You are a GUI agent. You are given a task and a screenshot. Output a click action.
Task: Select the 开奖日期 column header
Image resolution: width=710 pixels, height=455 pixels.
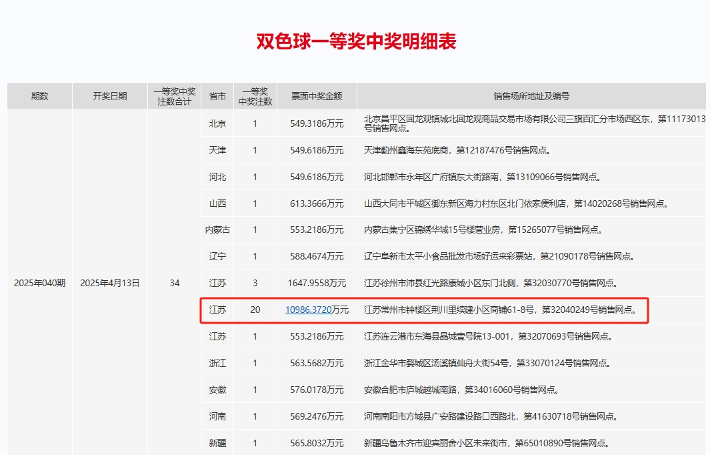[110, 96]
